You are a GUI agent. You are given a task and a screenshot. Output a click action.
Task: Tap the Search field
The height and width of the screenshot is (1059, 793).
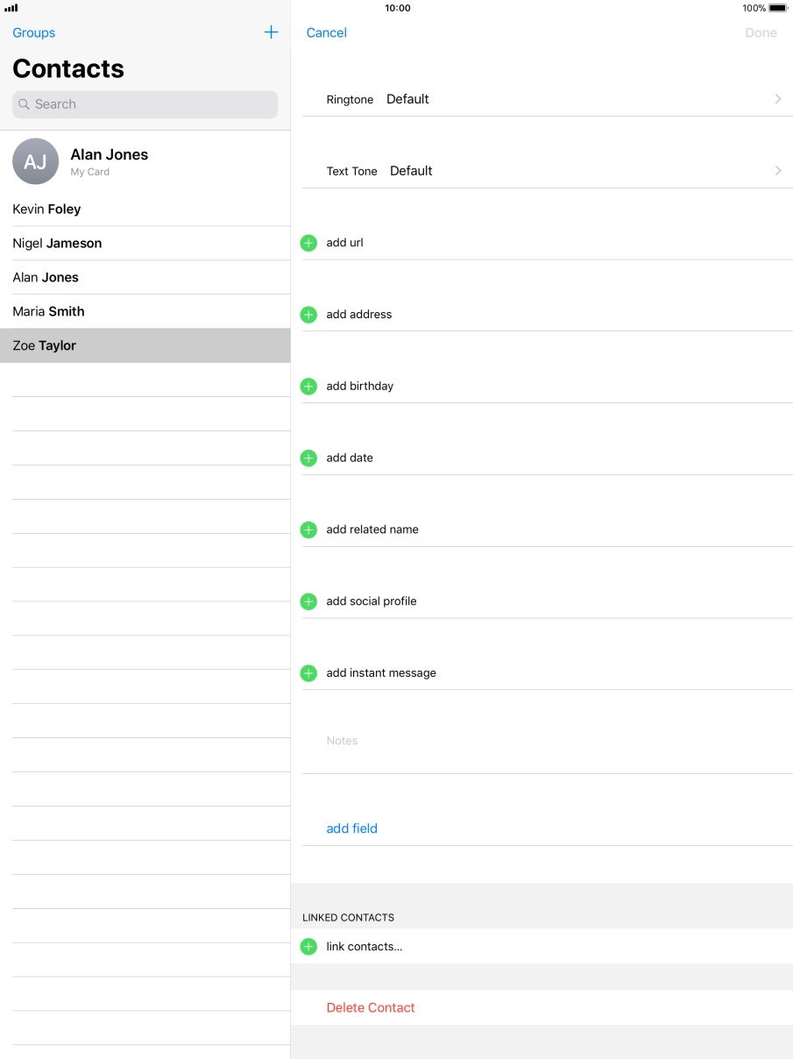click(145, 103)
